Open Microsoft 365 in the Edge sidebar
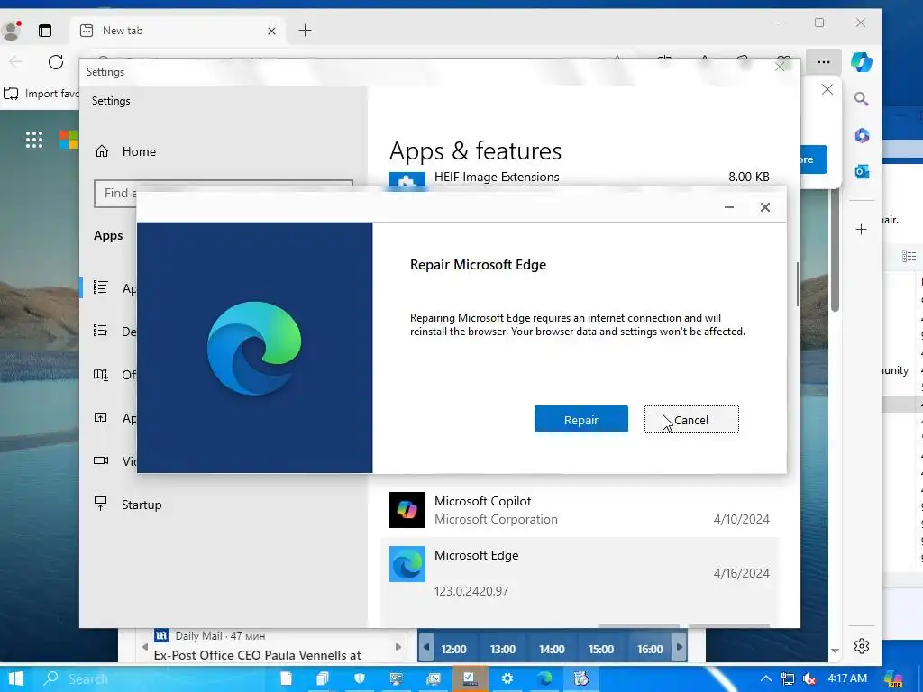Viewport: 923px width, 692px height. pyautogui.click(x=861, y=135)
